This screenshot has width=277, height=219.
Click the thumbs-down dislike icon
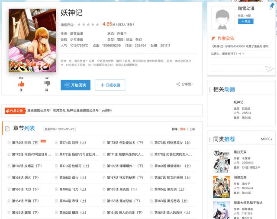tap(47, 84)
